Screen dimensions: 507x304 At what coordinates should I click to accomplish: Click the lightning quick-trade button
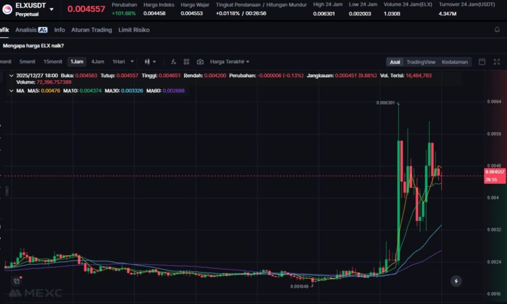click(456, 281)
